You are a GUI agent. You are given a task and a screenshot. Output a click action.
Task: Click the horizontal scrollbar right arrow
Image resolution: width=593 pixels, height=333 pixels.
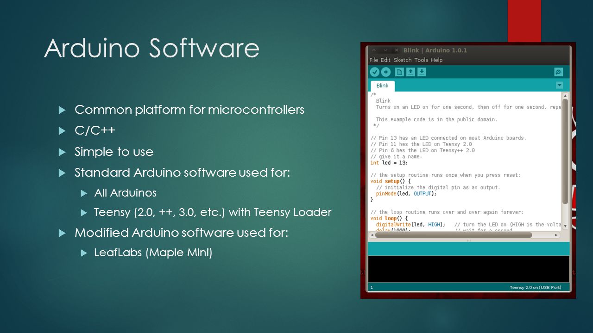point(557,235)
